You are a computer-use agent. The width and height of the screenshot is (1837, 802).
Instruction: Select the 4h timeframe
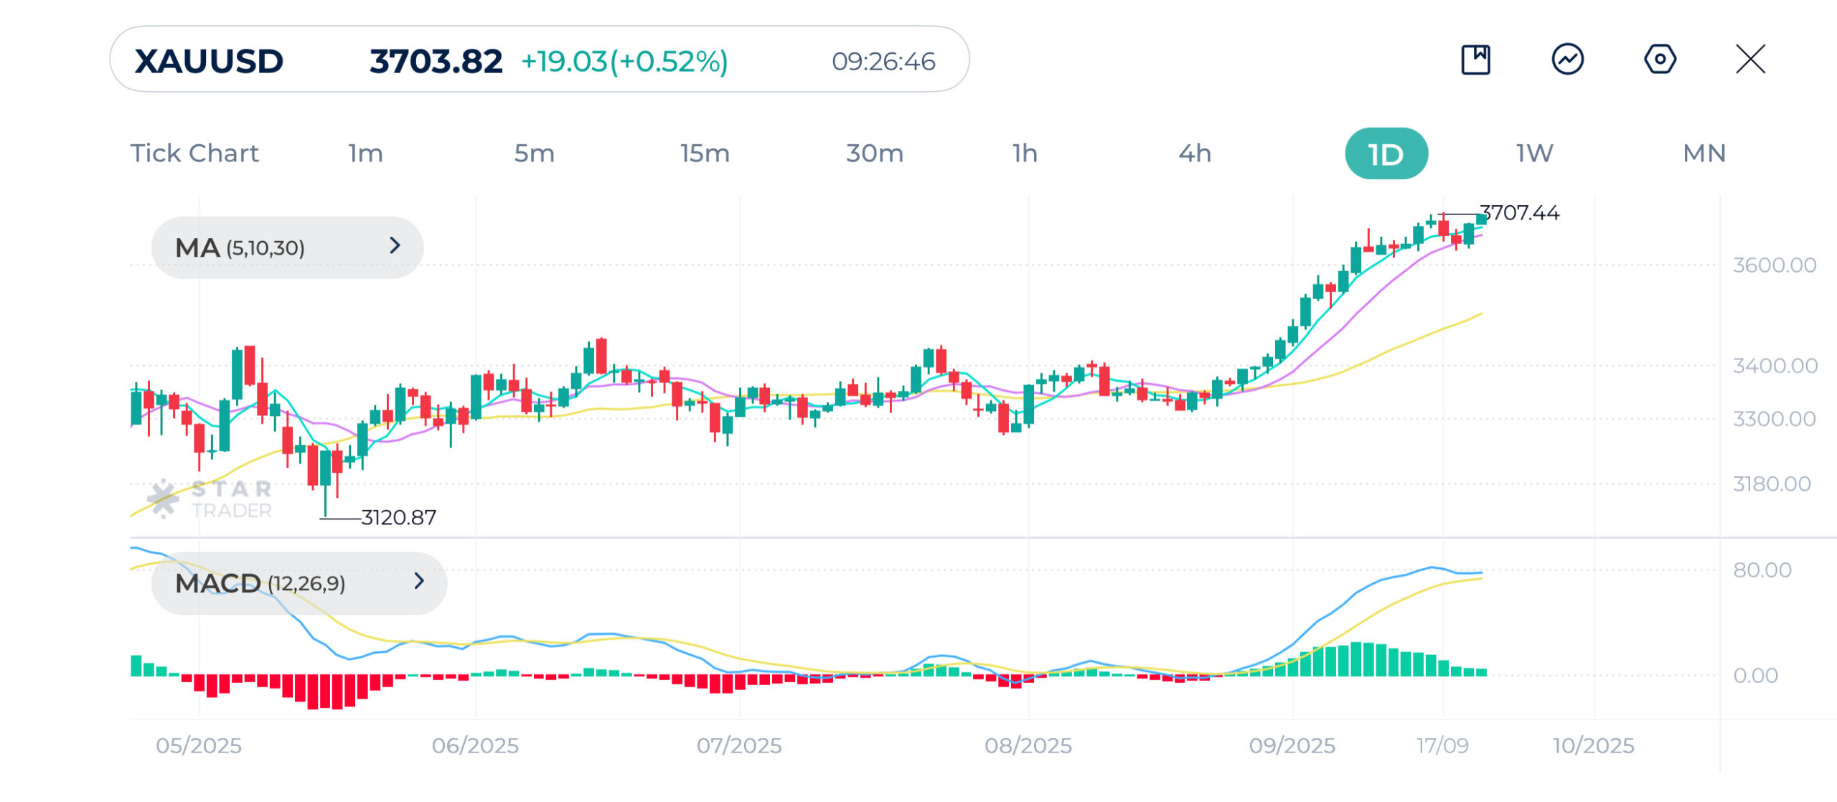tap(1195, 154)
